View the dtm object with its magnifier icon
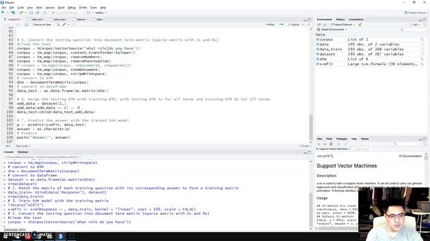 pyautogui.click(x=423, y=59)
